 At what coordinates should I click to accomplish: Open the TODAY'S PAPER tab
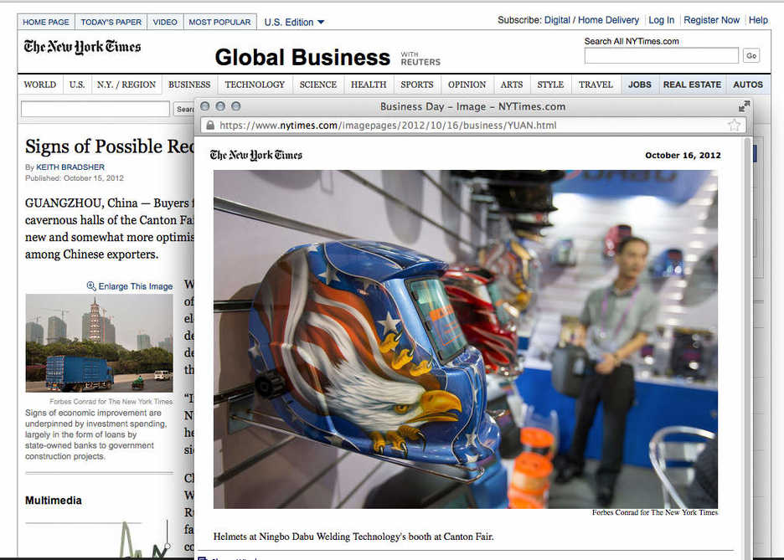click(111, 22)
